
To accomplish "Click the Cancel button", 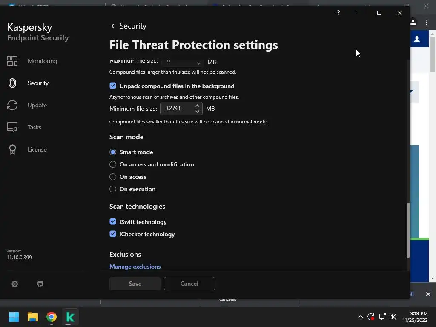I will tap(189, 284).
